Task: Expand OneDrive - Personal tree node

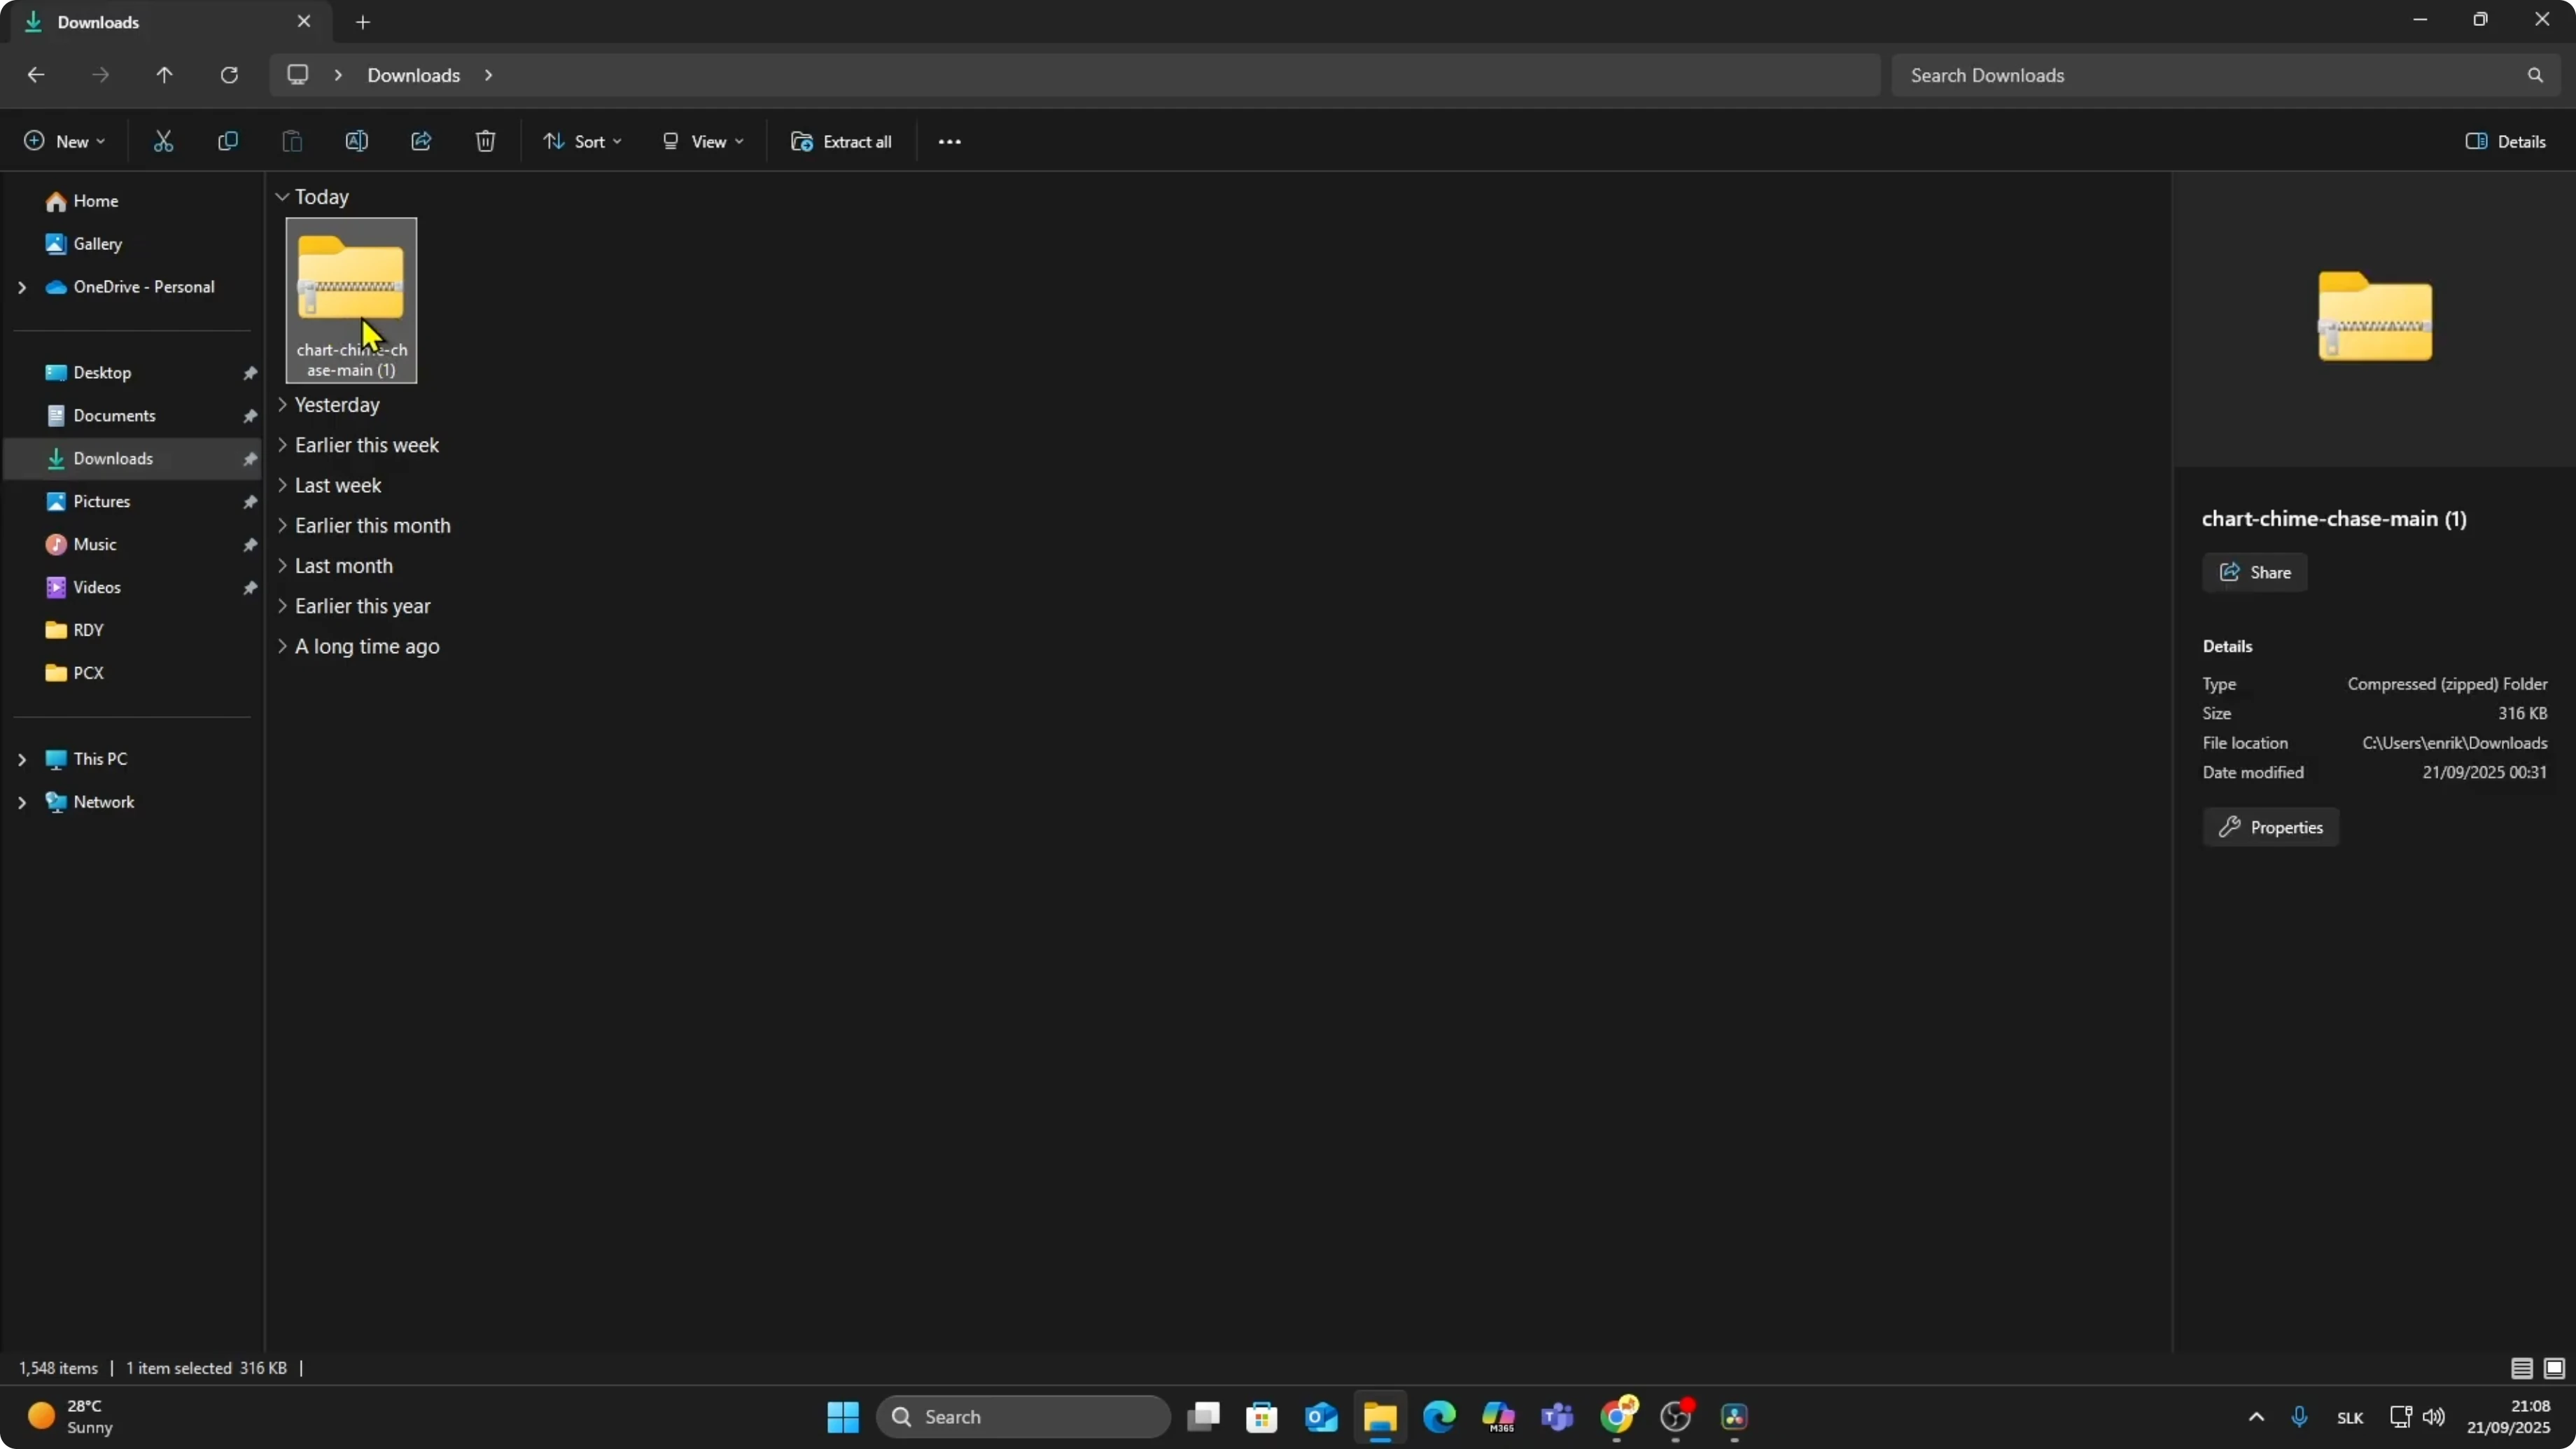Action: point(22,287)
